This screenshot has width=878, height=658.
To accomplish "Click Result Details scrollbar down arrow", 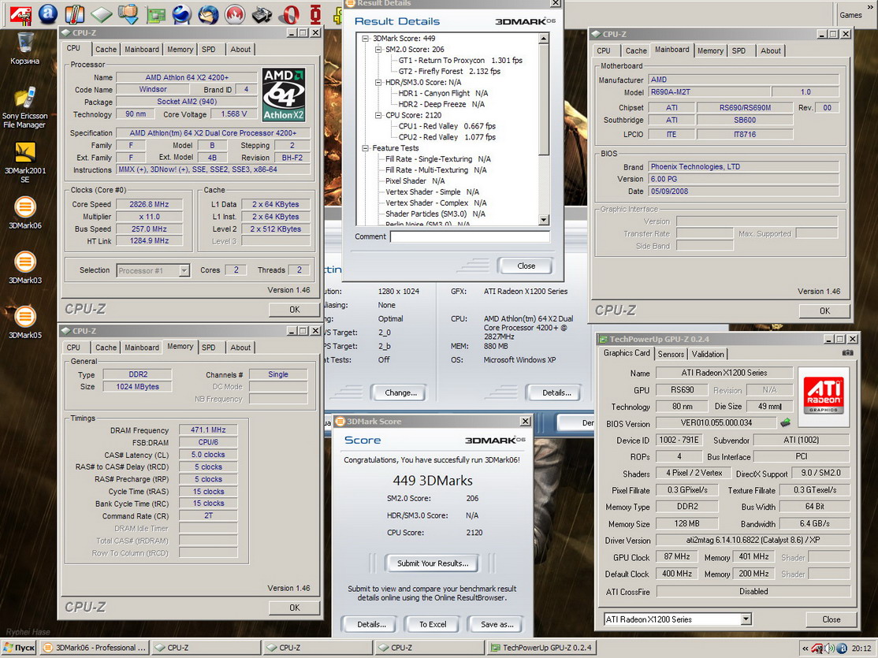I will (x=543, y=220).
